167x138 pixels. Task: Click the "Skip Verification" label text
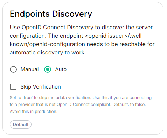coord(41,87)
